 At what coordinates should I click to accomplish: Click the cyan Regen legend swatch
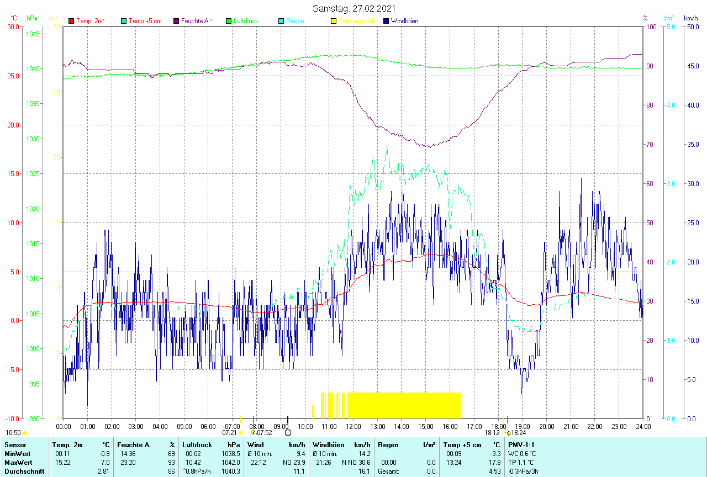(x=281, y=21)
